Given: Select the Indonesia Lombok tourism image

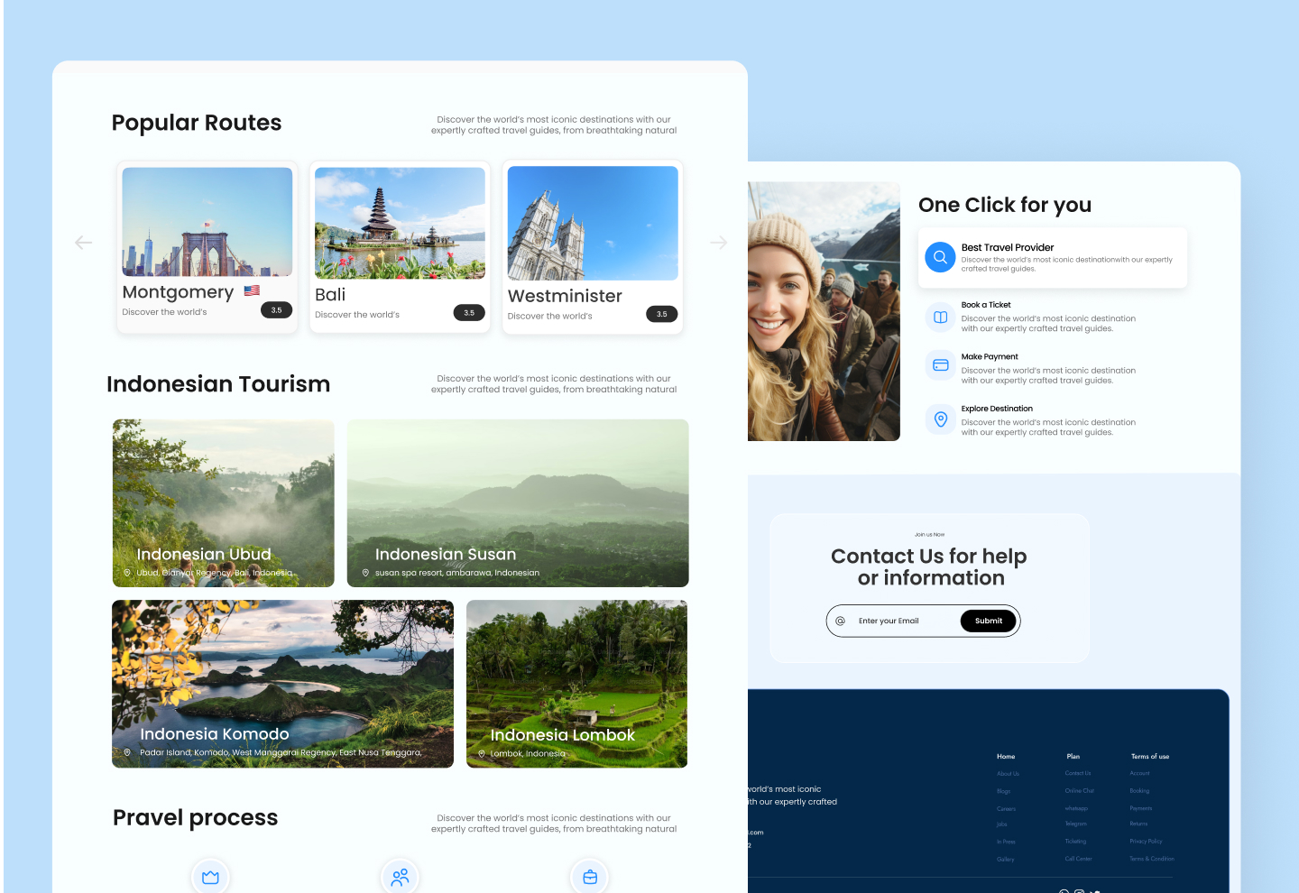Looking at the screenshot, I should (576, 683).
